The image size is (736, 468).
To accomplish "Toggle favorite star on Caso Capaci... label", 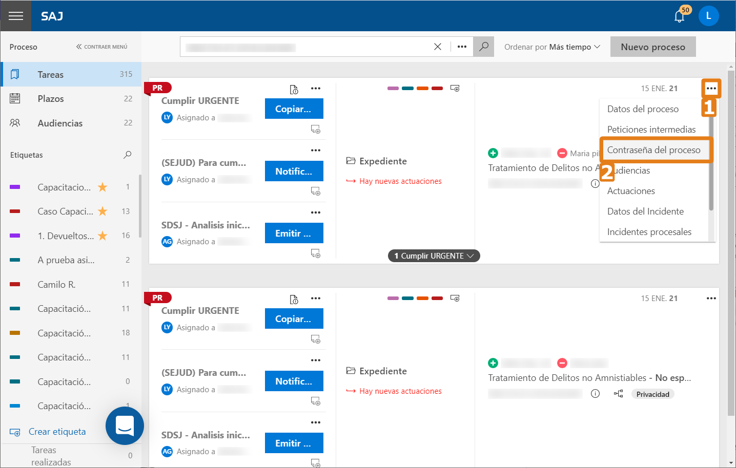I will pyautogui.click(x=103, y=211).
